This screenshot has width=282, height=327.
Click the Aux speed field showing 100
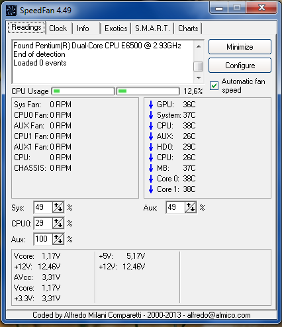(x=43, y=239)
